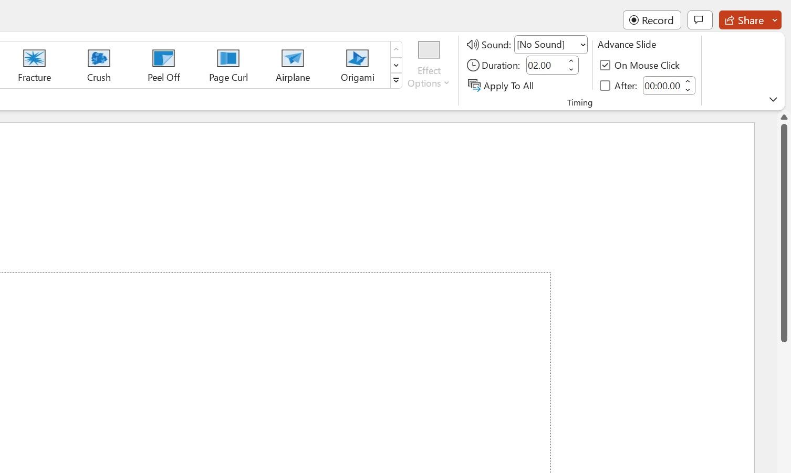
Task: Apply the Airplane transition effect
Action: [x=293, y=64]
